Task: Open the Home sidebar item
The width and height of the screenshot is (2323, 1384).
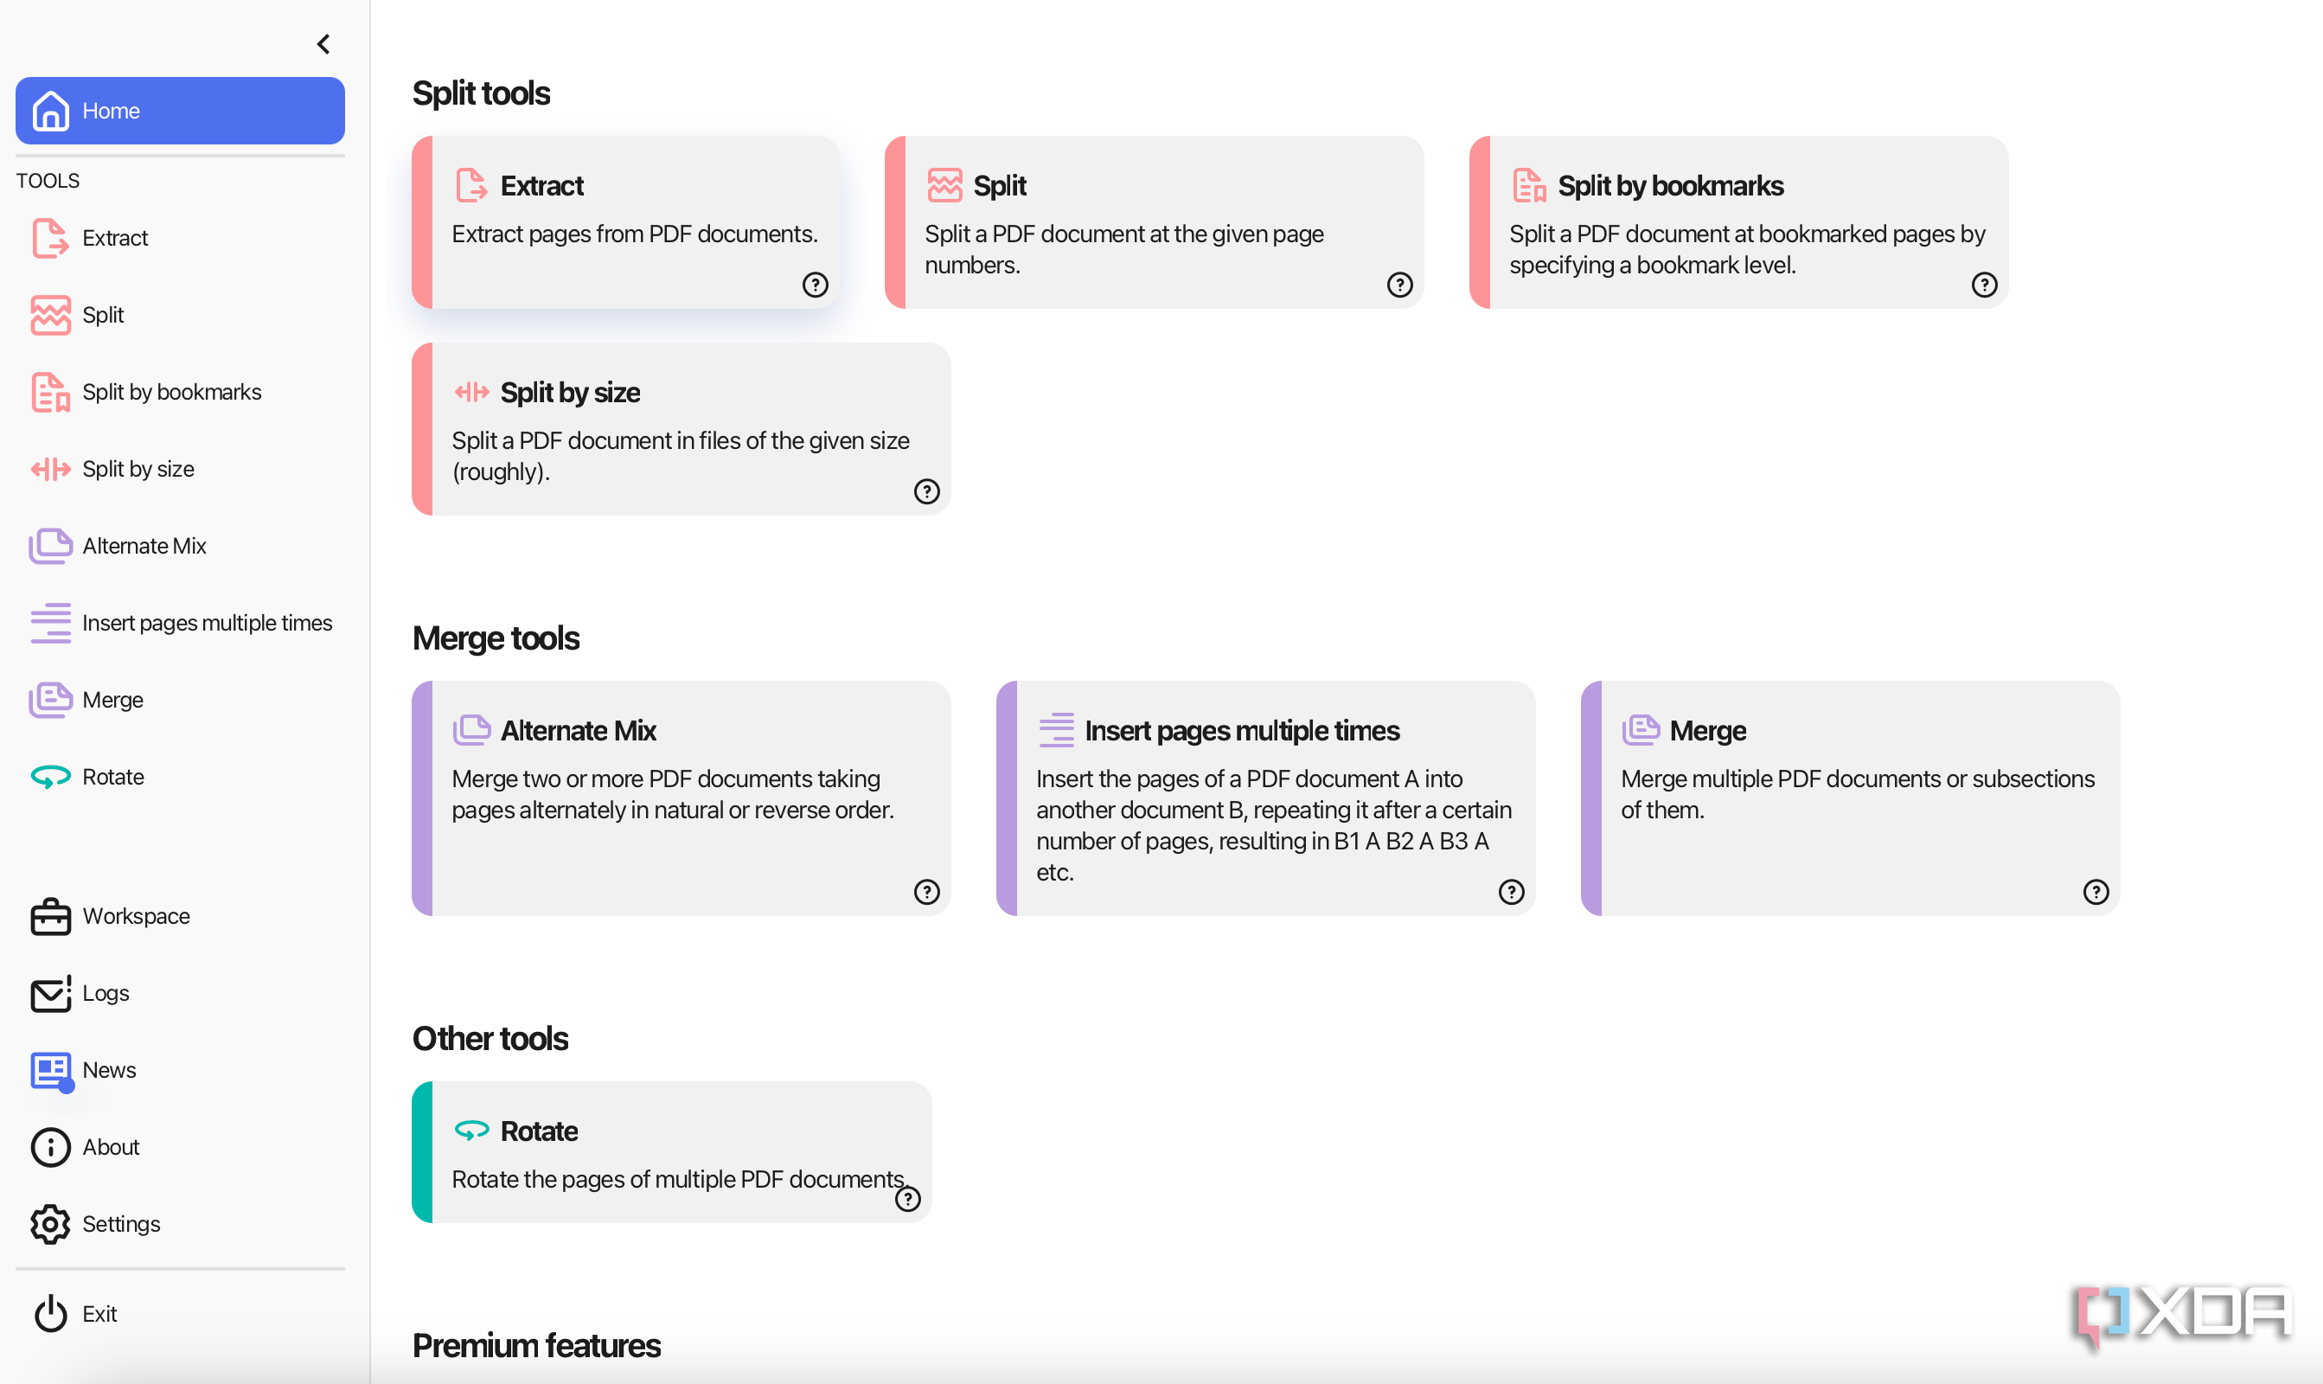Action: (x=180, y=111)
